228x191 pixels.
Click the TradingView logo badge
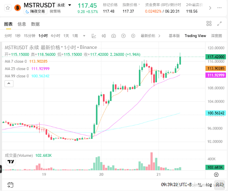click(x=11, y=162)
